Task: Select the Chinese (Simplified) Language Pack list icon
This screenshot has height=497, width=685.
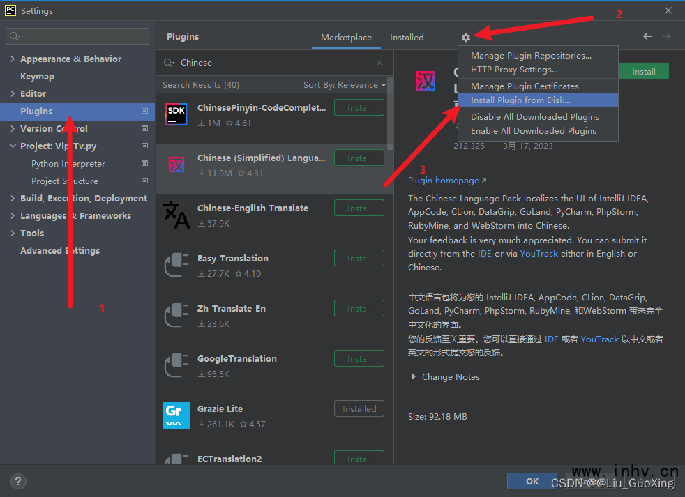Action: click(x=176, y=165)
